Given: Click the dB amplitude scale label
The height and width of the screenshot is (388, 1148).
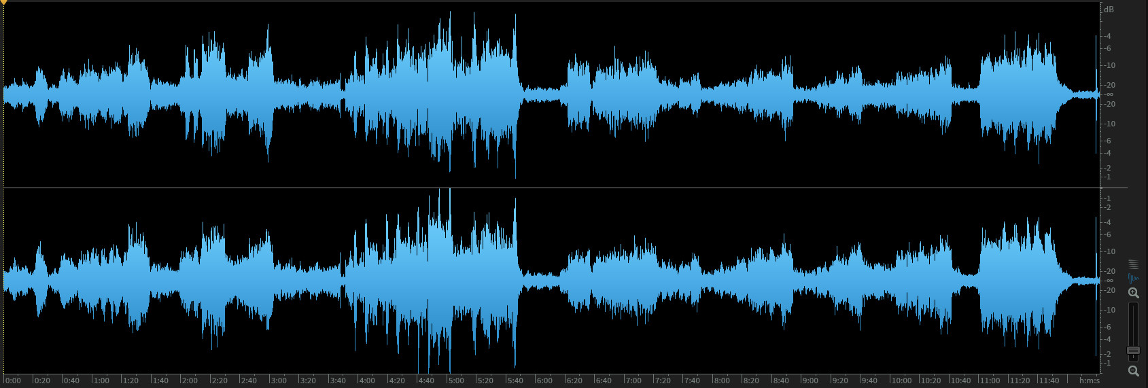Looking at the screenshot, I should tap(1109, 10).
